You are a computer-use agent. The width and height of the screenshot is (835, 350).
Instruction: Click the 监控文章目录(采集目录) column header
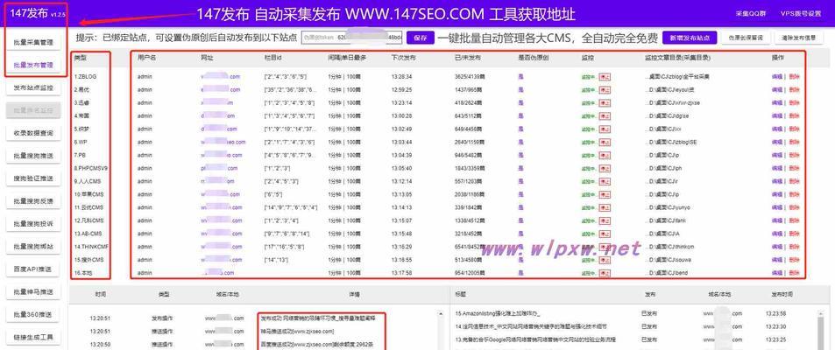tap(678, 56)
